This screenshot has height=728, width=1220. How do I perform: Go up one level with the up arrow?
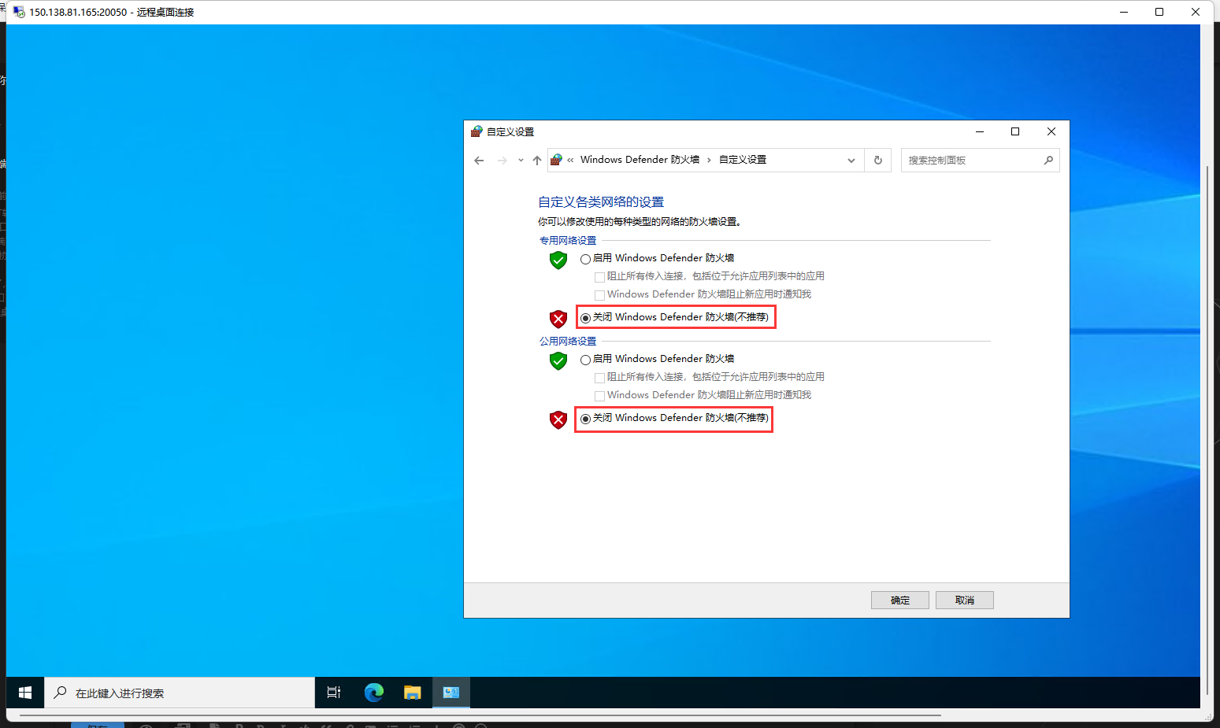click(537, 161)
